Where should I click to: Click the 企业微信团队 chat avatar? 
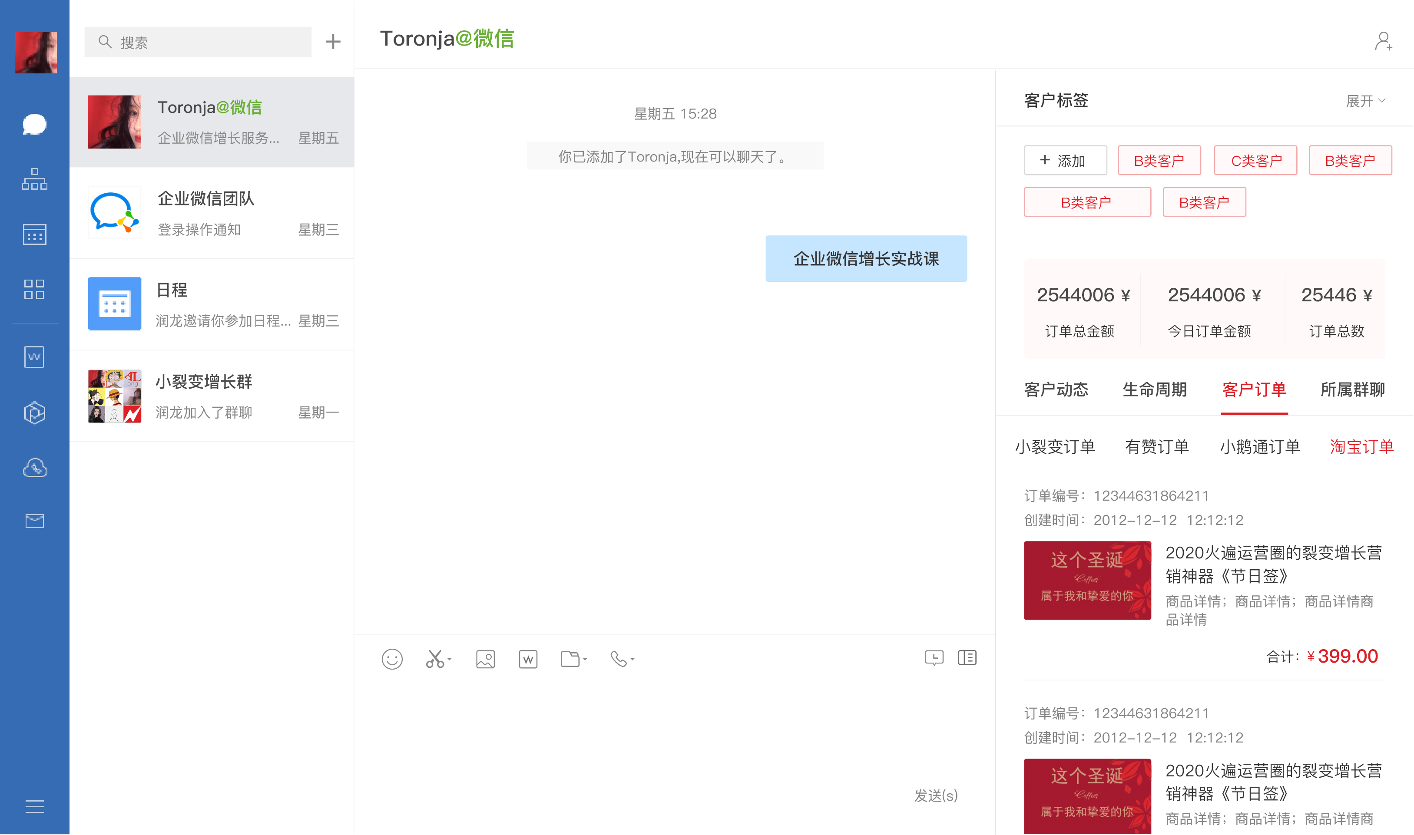tap(114, 213)
